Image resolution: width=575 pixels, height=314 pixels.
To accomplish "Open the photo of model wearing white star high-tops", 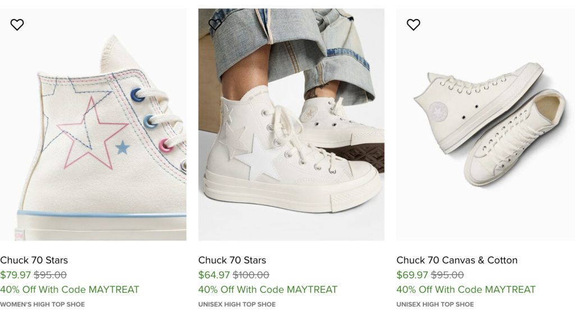I will coord(291,135).
